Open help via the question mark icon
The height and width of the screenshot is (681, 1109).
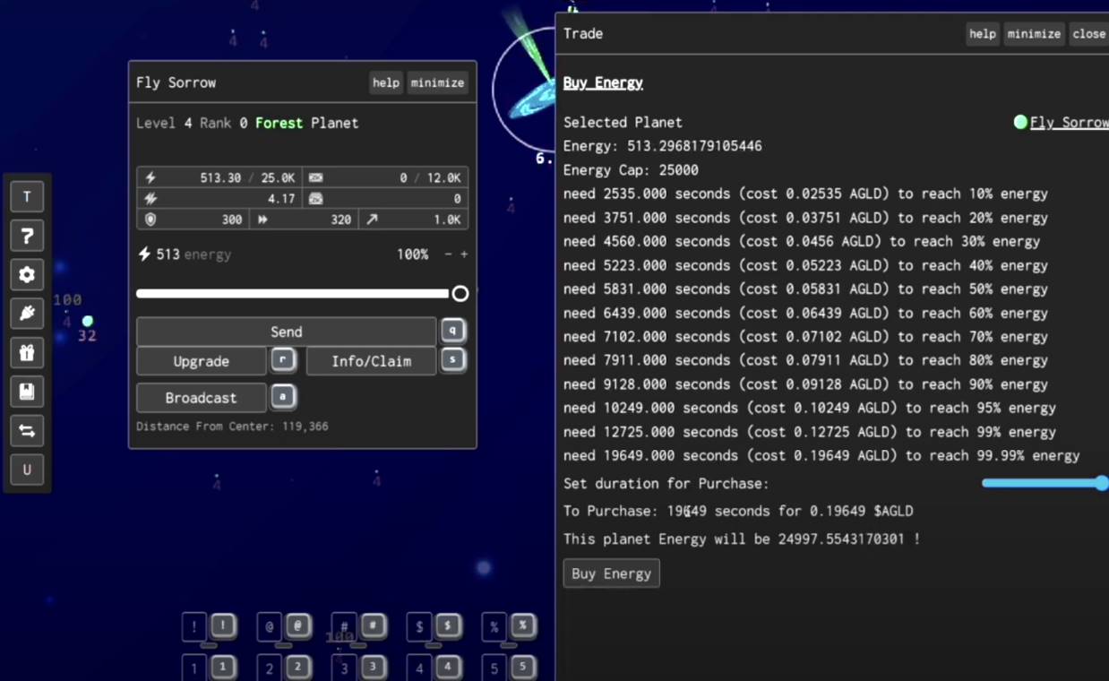(x=27, y=236)
